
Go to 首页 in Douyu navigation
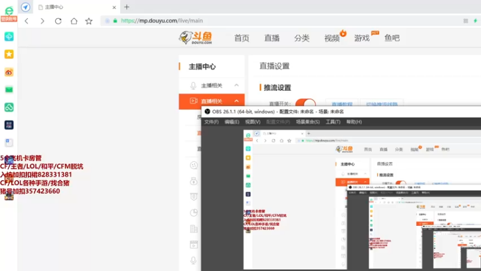[x=242, y=38]
